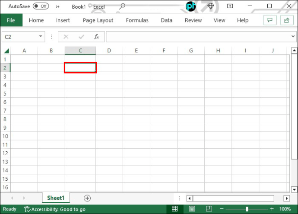Screen dimensions: 298x214
Task: Open Ribbon Display Options icon
Action: tap(230, 6)
